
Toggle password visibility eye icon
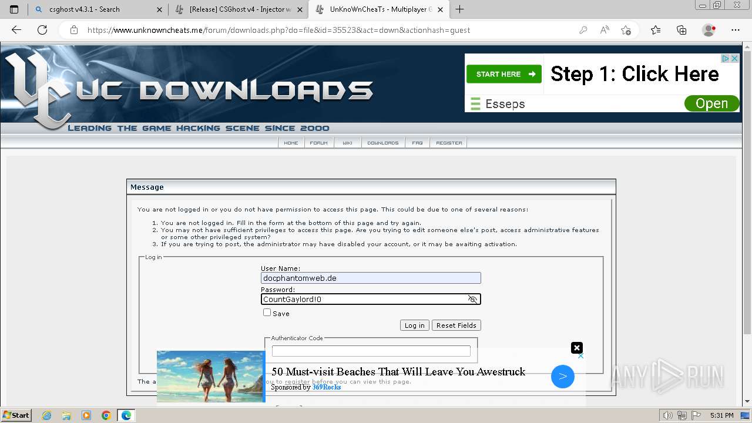(472, 299)
